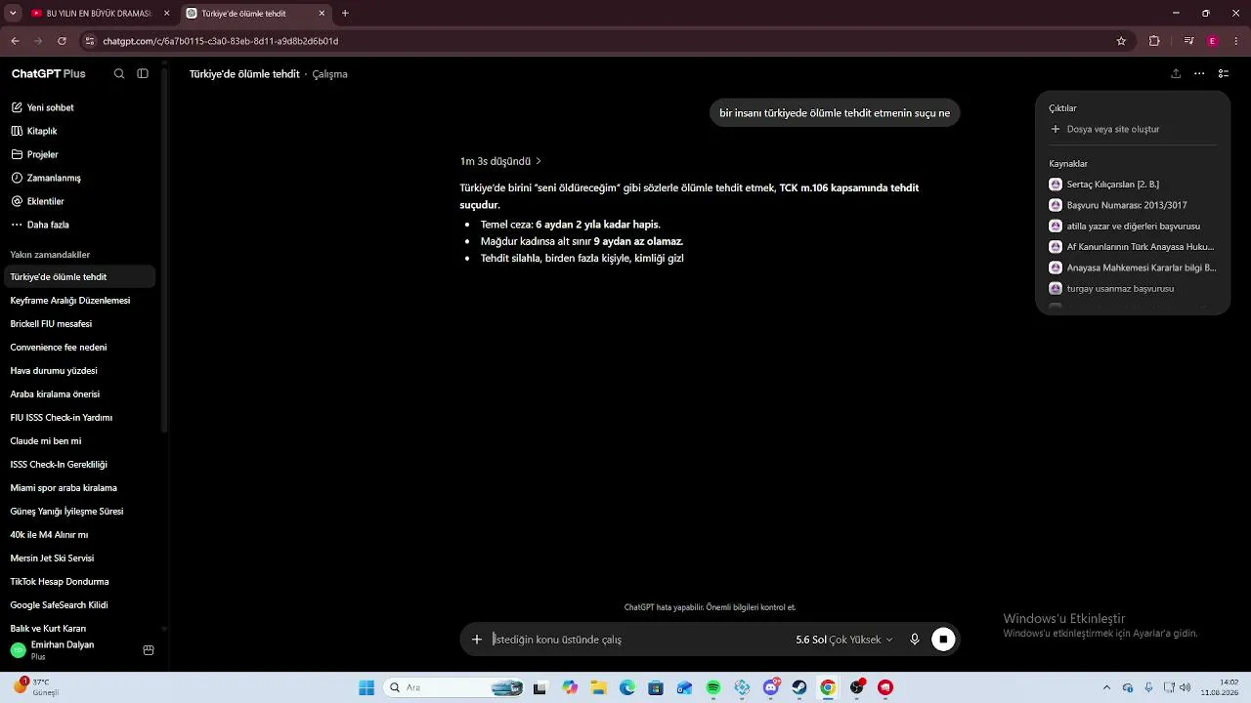The width and height of the screenshot is (1251, 703).
Task: Close the YouTube 'BU YILIN EN BÜYÜK DRAMASI' tab
Action: [x=166, y=14]
